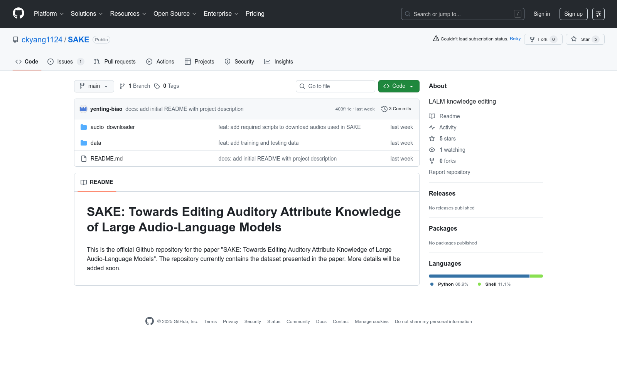Click the Shell 11.1% language legend
This screenshot has width=617, height=385.
[494, 284]
